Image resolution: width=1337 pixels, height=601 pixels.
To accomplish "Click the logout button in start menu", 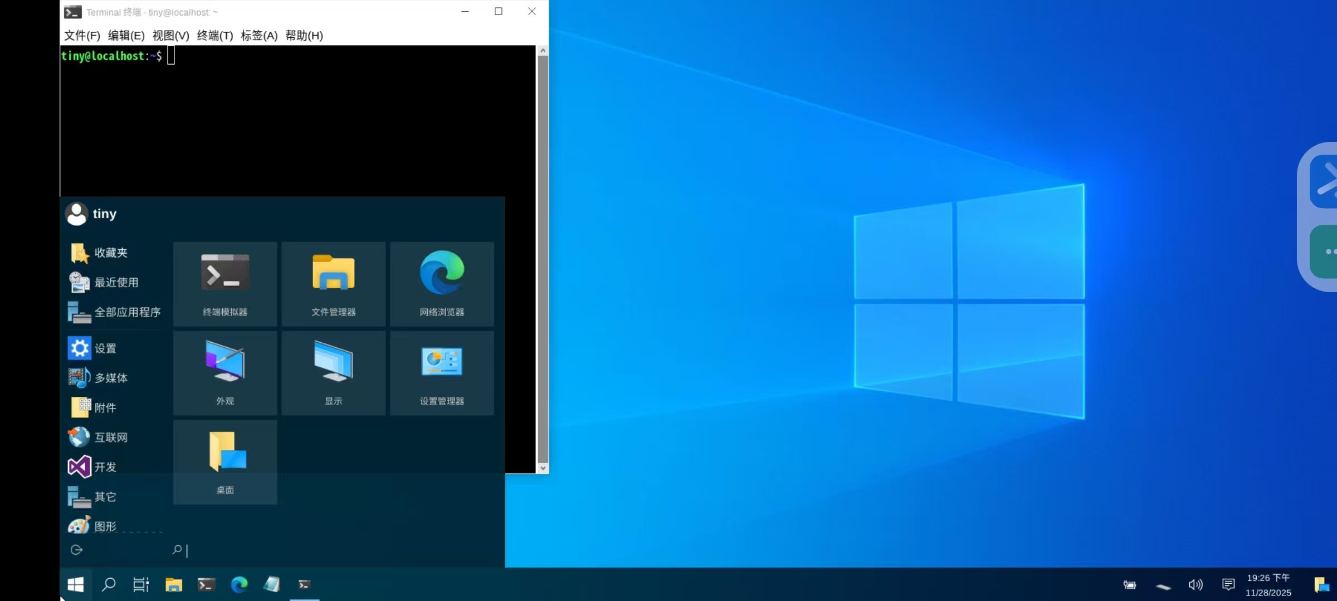I will 77,550.
